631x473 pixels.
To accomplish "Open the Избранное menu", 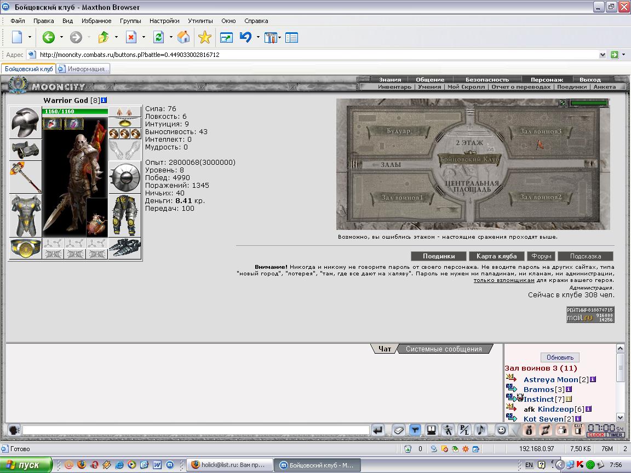I will tap(96, 21).
